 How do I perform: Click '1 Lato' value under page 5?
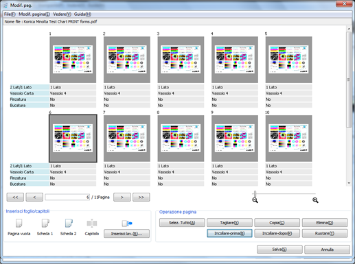288,87
